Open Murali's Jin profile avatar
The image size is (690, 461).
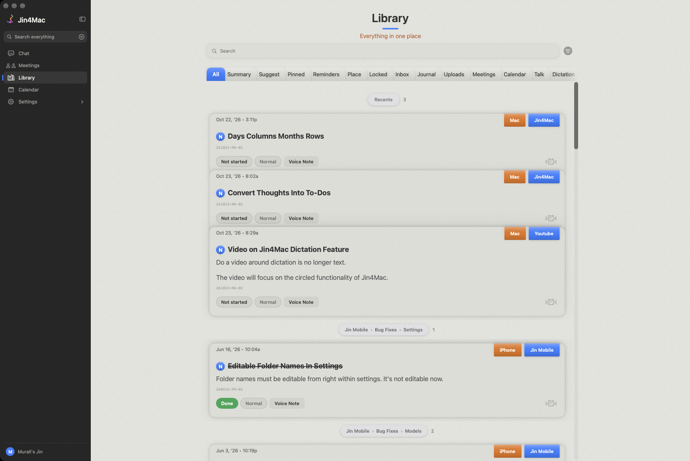coord(10,452)
